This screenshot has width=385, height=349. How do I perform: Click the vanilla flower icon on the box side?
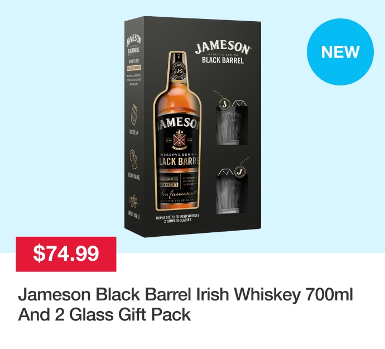[134, 201]
